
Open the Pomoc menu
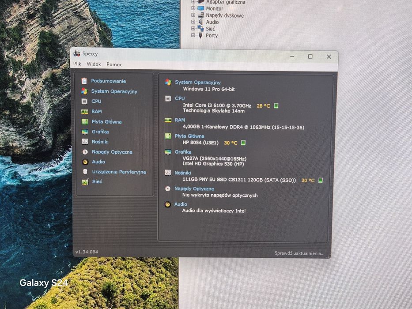(114, 64)
